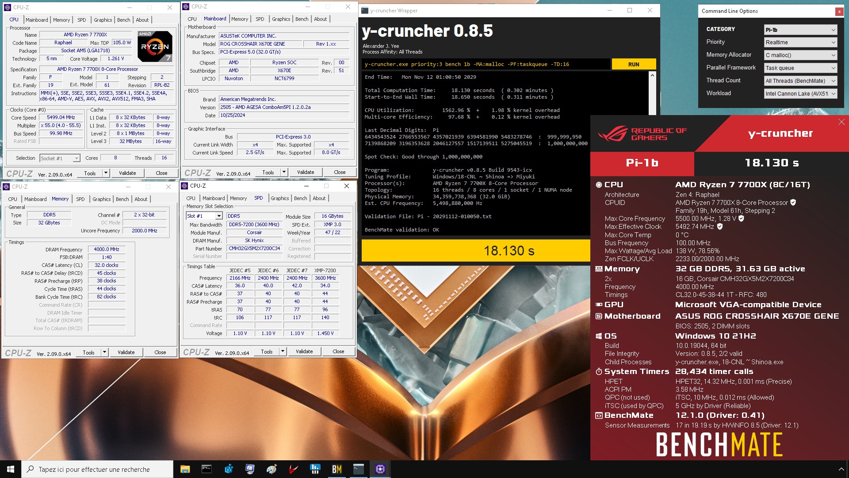849x478 pixels.
Task: Click BIOS Version 2505 AGESA field
Action: [284, 108]
